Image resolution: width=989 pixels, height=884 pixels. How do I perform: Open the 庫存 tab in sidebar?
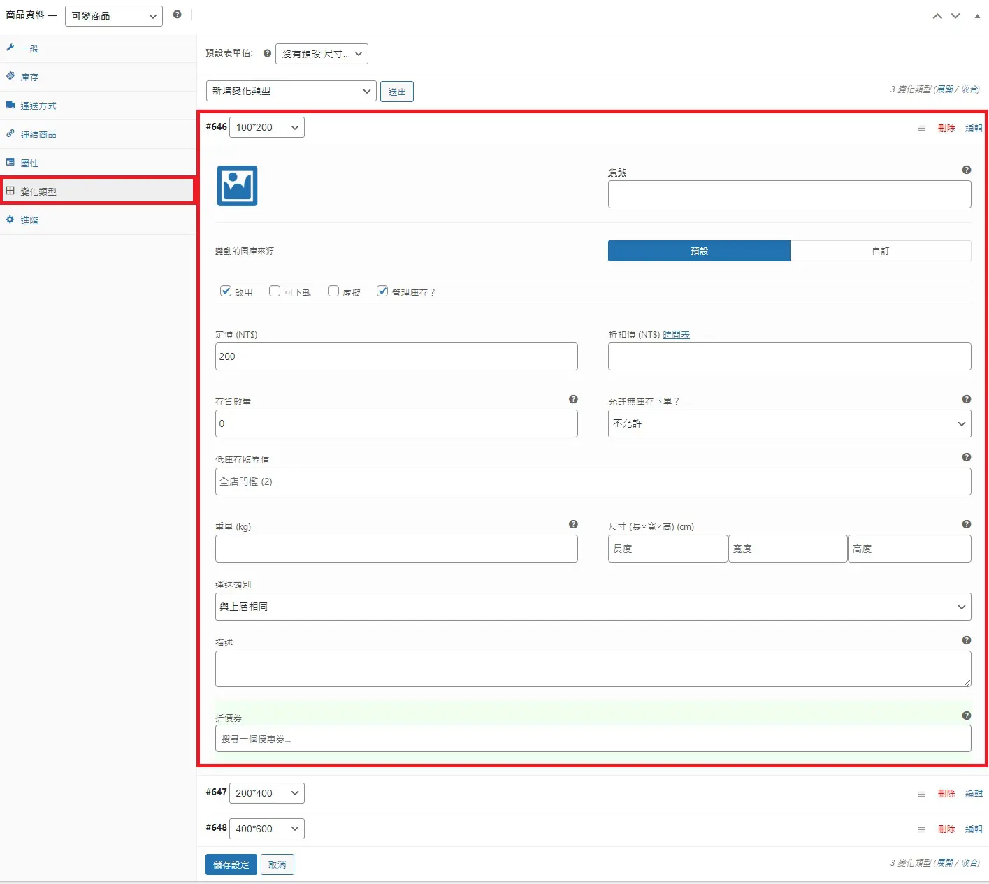pos(29,78)
